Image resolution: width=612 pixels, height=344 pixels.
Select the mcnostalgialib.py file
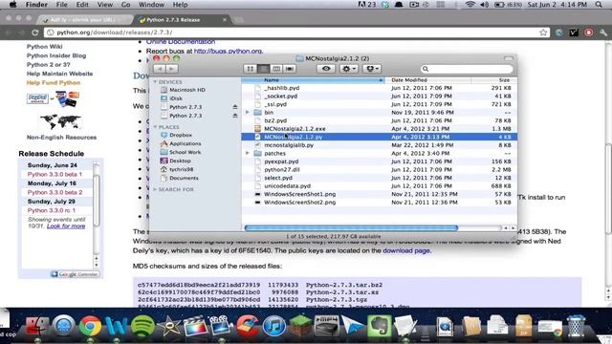pos(289,145)
